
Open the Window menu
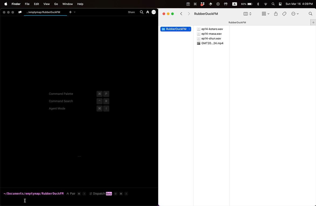pyautogui.click(x=68, y=4)
